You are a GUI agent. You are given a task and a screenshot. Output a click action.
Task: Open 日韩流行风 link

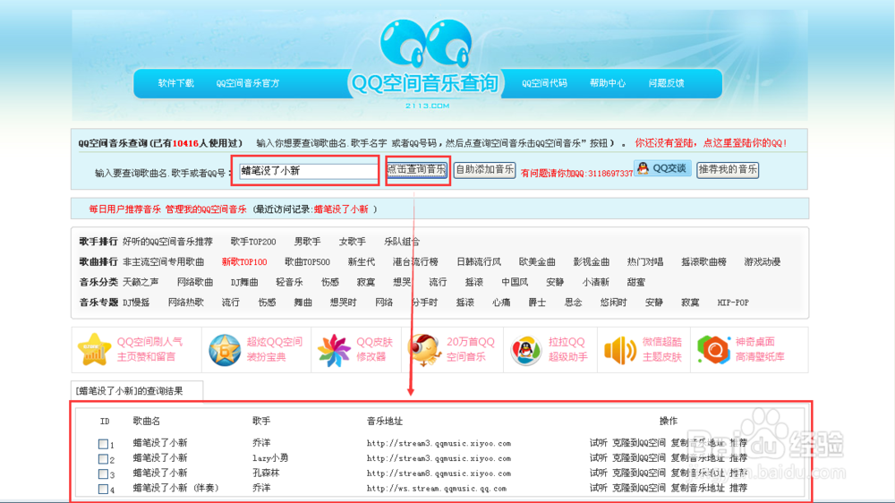pos(479,262)
